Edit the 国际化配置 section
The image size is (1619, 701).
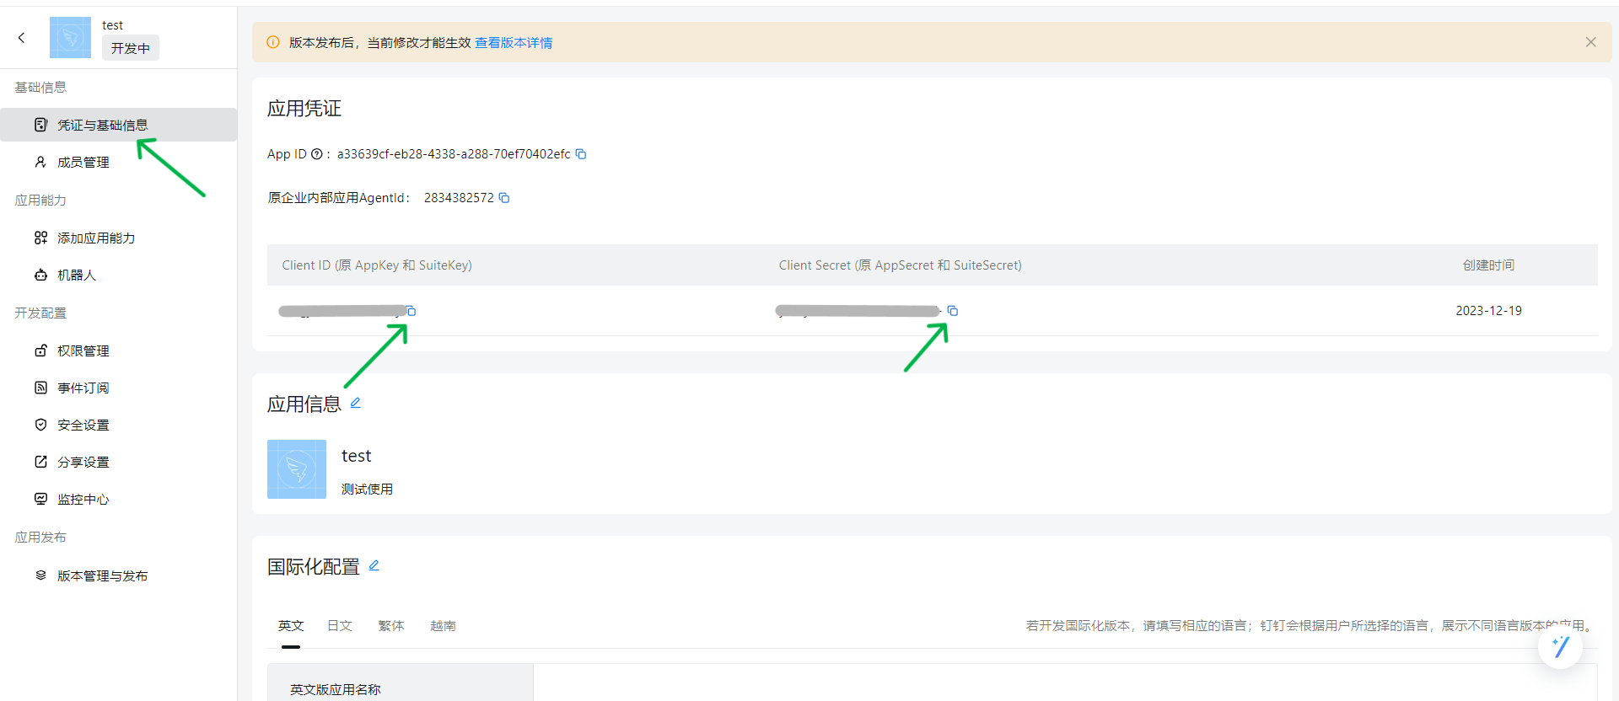point(374,565)
